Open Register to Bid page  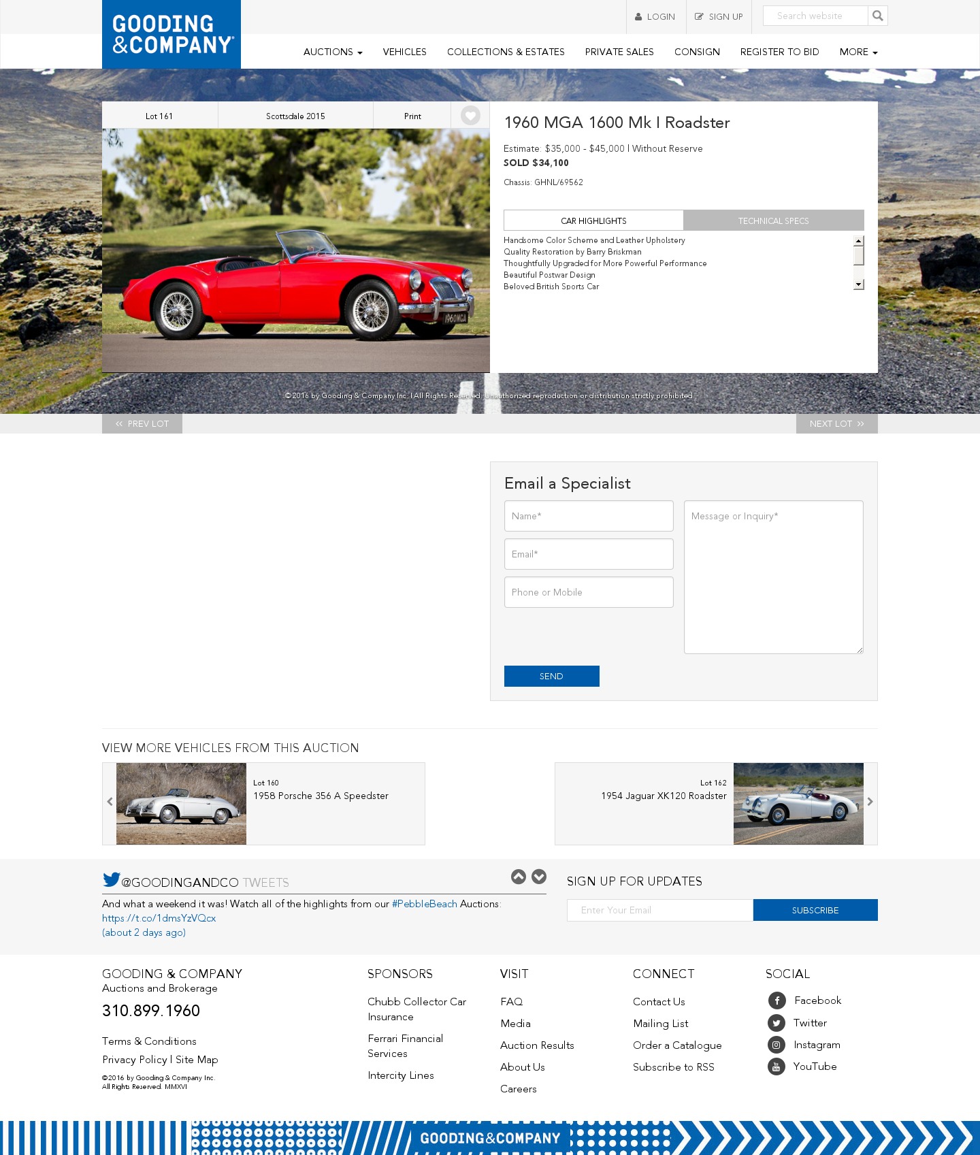pyautogui.click(x=779, y=52)
